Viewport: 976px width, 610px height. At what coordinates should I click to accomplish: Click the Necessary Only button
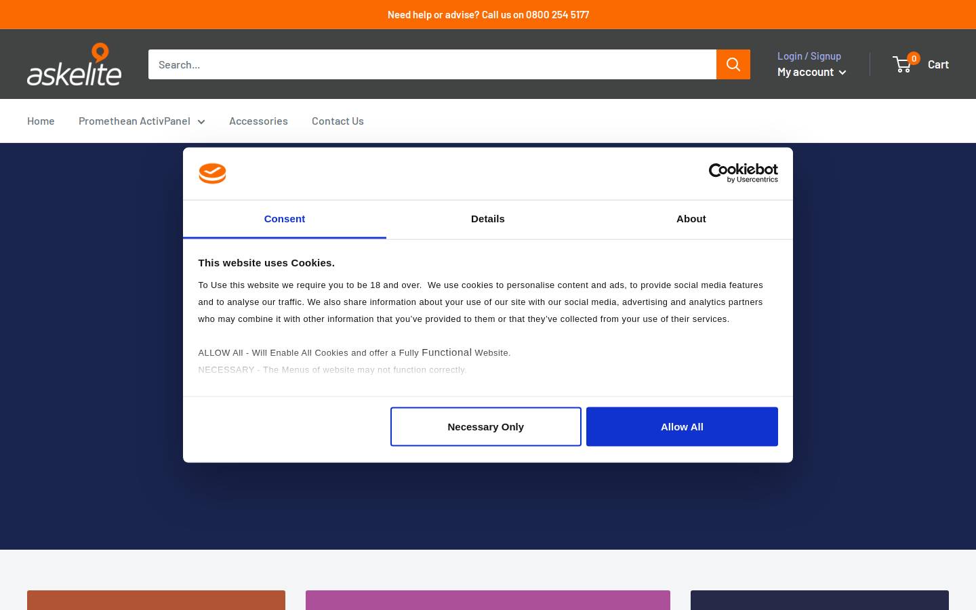(x=486, y=427)
